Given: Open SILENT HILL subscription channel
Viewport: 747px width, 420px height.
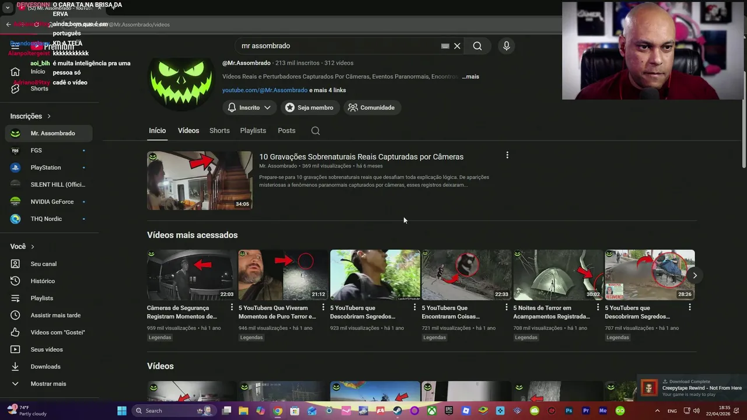Looking at the screenshot, I should [48, 184].
